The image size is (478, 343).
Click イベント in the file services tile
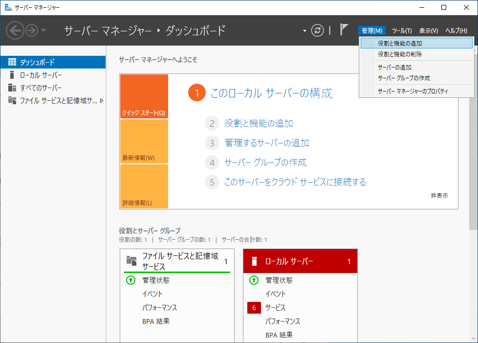tap(152, 294)
